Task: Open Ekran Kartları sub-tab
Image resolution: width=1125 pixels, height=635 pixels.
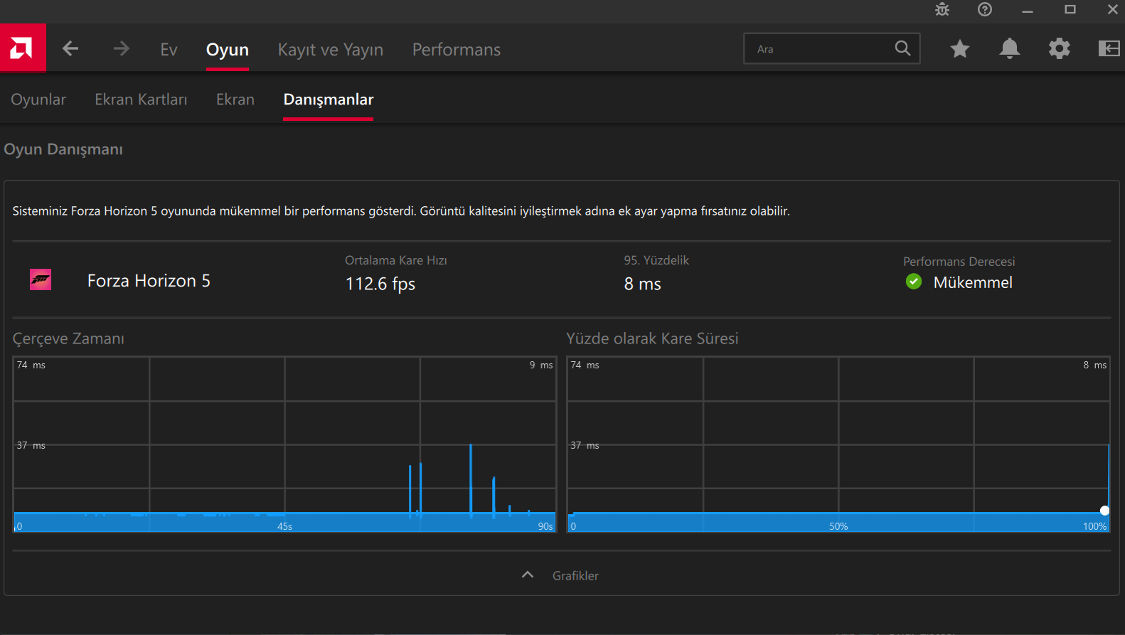Action: 141,100
